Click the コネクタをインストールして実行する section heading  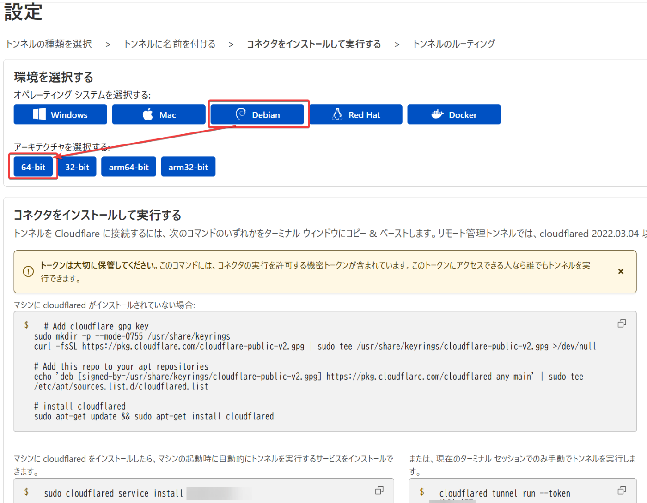point(98,215)
